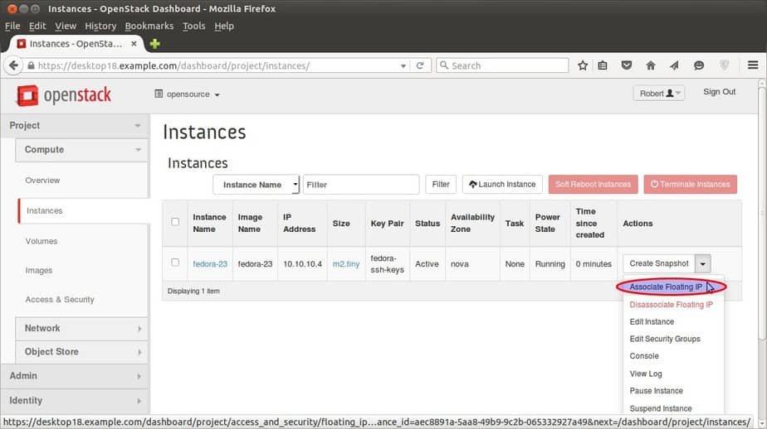Image resolution: width=767 pixels, height=429 pixels.
Task: Open the Pocket icon in the toolbar
Action: [x=626, y=65]
